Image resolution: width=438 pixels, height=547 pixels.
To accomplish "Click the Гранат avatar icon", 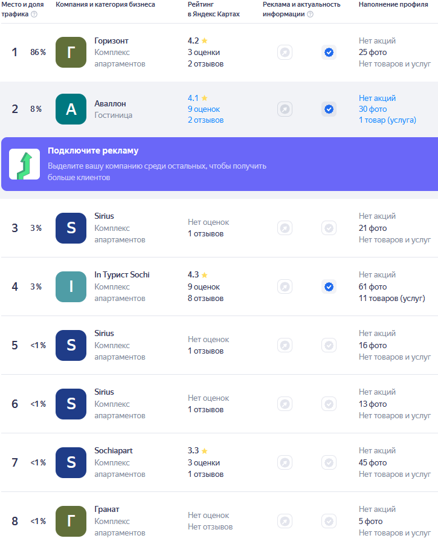I will (71, 521).
